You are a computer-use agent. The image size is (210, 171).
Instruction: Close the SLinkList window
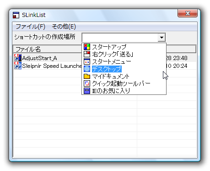(x=188, y=13)
